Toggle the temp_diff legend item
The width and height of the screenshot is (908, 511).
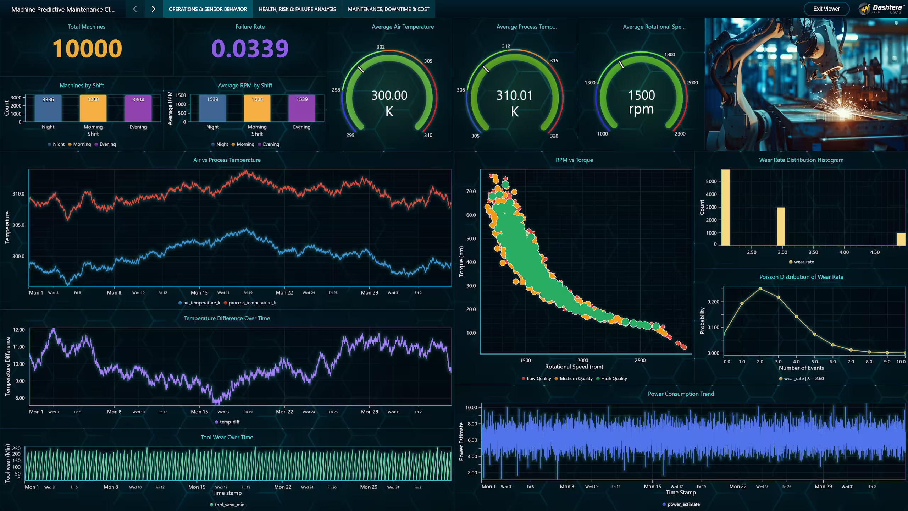point(229,422)
